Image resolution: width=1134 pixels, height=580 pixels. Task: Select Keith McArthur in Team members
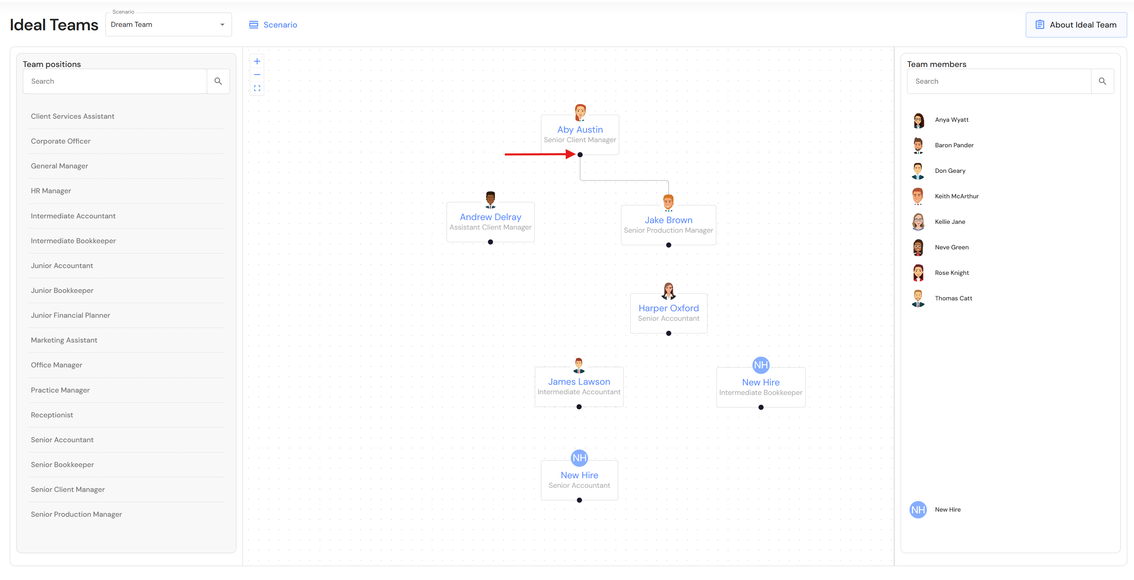[956, 196]
